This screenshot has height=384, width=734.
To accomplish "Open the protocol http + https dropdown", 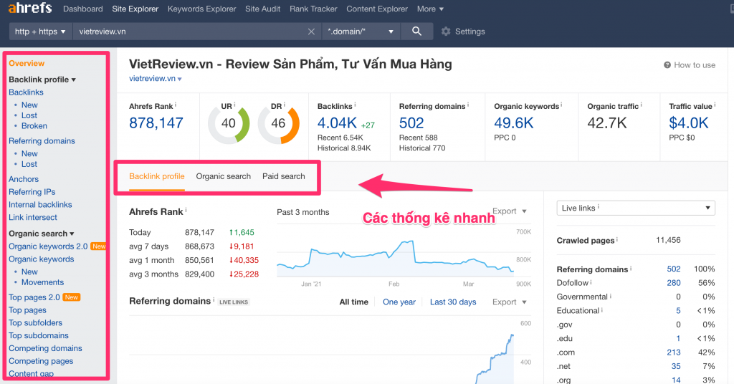I will click(40, 32).
